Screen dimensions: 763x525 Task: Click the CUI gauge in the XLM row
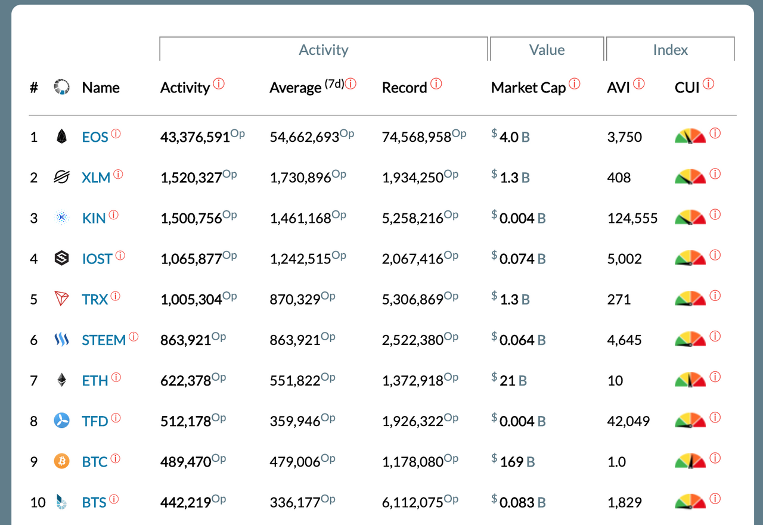pyautogui.click(x=690, y=177)
